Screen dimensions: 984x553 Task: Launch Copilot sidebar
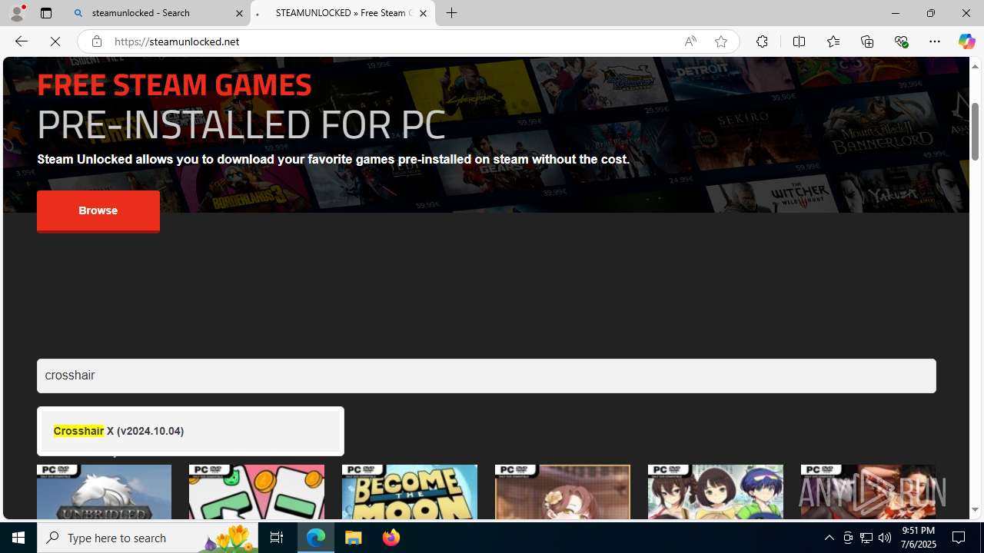pos(966,41)
